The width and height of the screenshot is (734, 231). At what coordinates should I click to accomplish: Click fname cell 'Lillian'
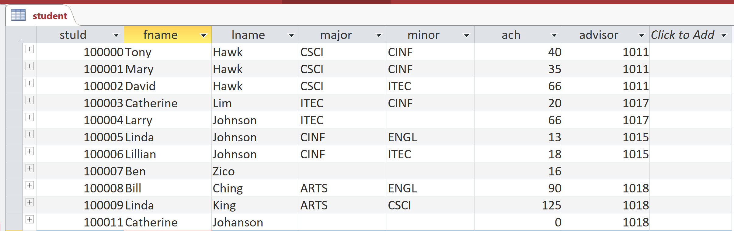click(168, 154)
